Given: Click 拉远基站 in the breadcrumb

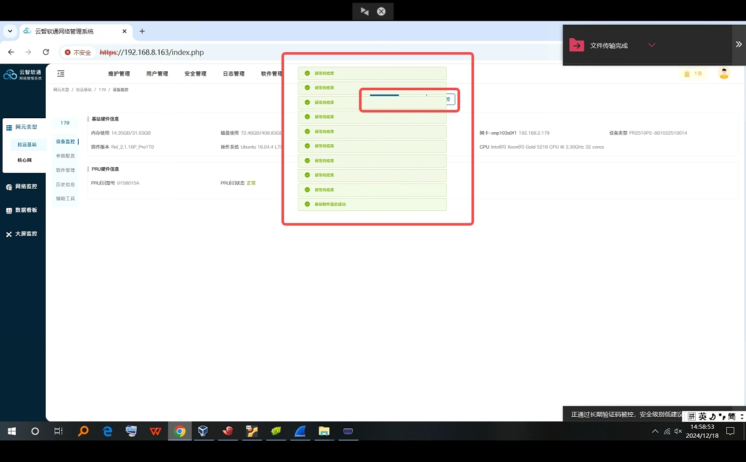Looking at the screenshot, I should [84, 90].
